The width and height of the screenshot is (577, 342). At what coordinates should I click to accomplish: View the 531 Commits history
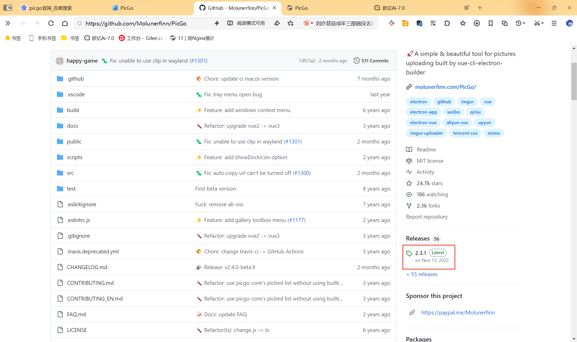[371, 61]
